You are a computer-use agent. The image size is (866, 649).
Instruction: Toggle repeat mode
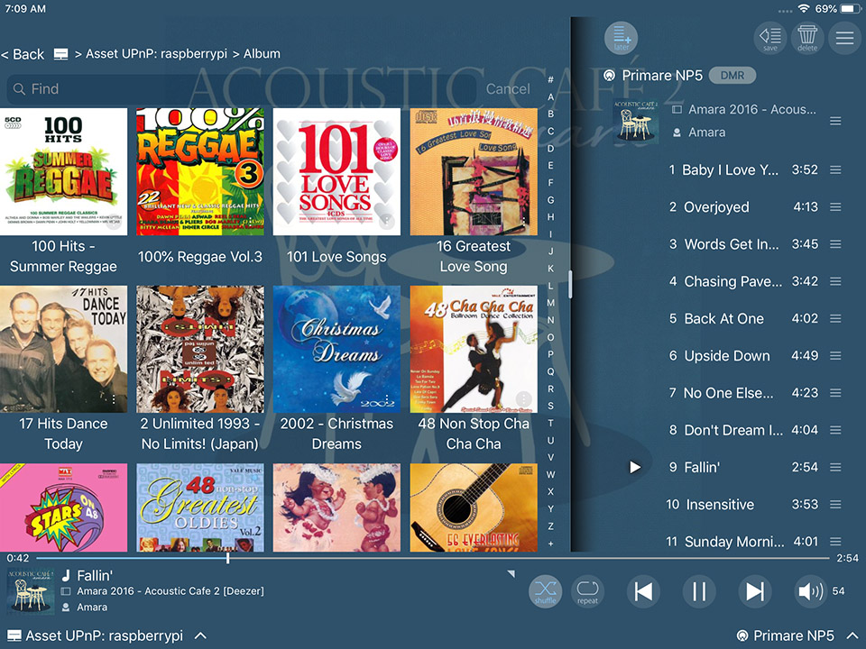587,591
